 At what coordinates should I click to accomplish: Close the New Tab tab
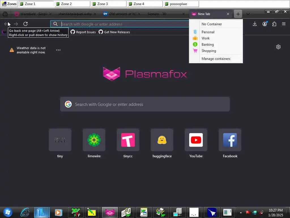click(x=228, y=14)
